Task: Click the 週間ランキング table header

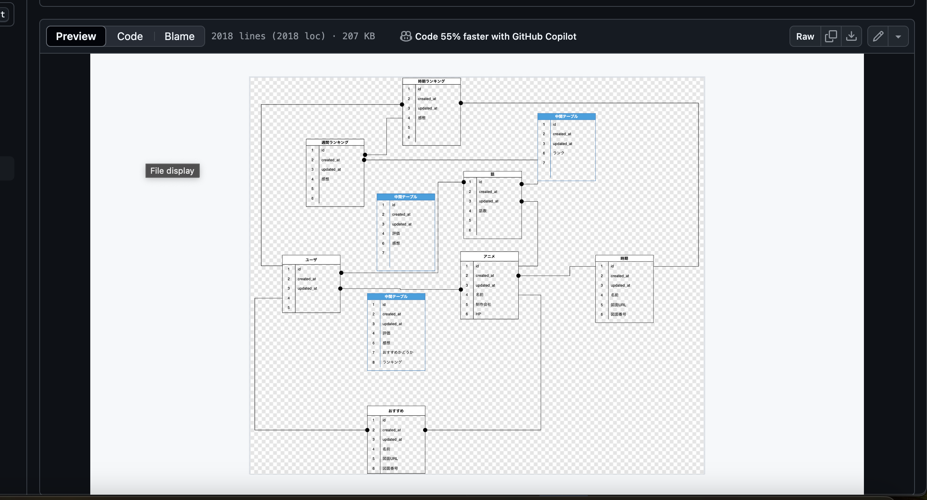Action: click(x=335, y=142)
